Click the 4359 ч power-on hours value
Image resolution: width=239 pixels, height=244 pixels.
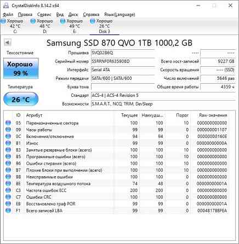tap(218, 87)
